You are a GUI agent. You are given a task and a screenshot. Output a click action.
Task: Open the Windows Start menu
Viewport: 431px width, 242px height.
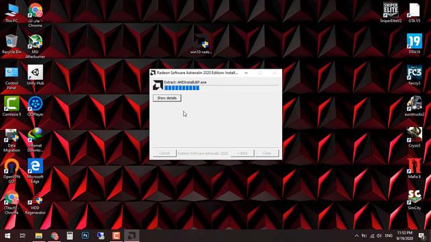pos(7,236)
